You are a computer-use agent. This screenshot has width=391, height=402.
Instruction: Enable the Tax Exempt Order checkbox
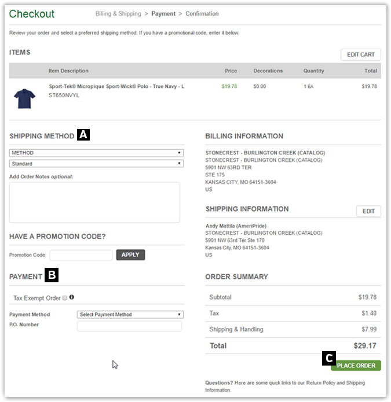tap(65, 298)
